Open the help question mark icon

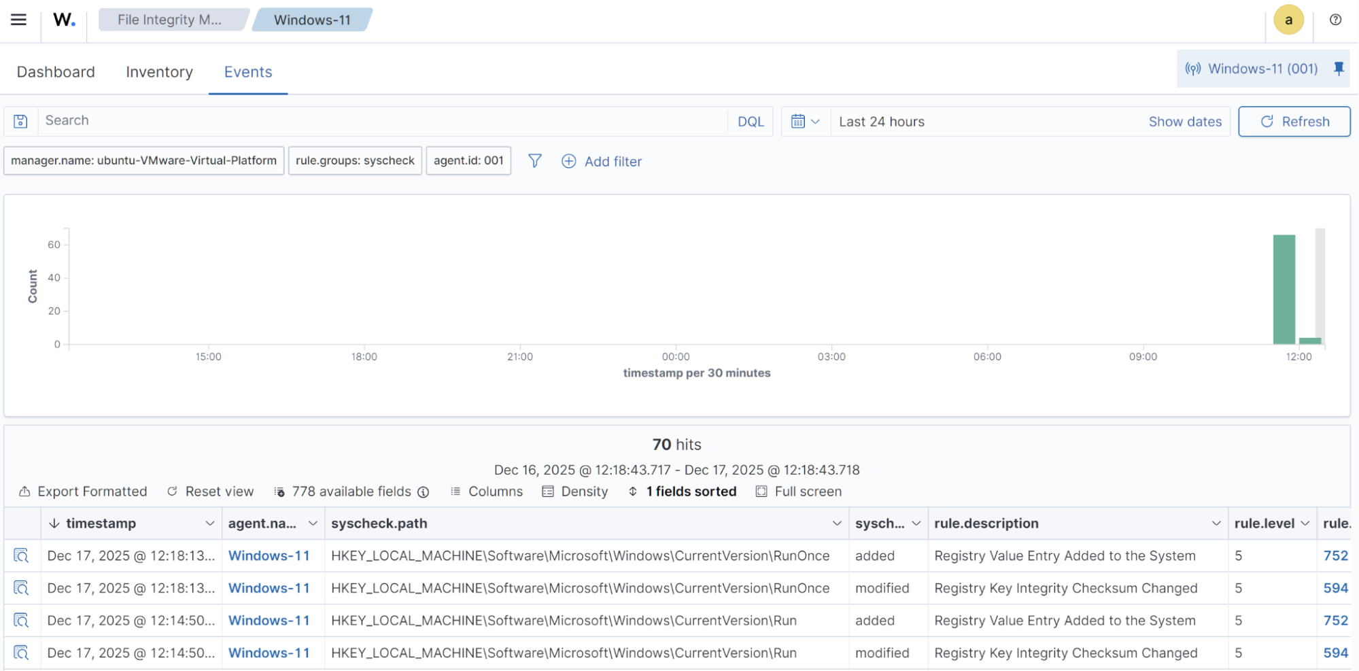pyautogui.click(x=1335, y=20)
